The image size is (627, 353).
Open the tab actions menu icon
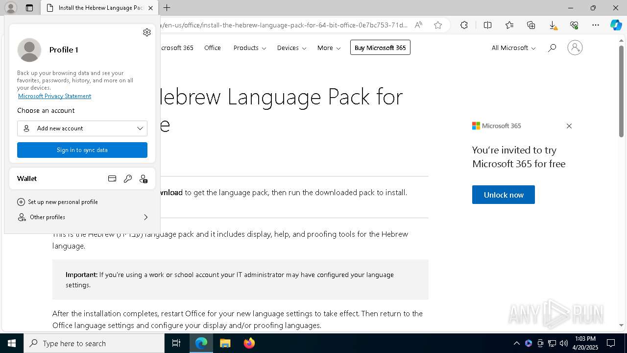(x=29, y=8)
